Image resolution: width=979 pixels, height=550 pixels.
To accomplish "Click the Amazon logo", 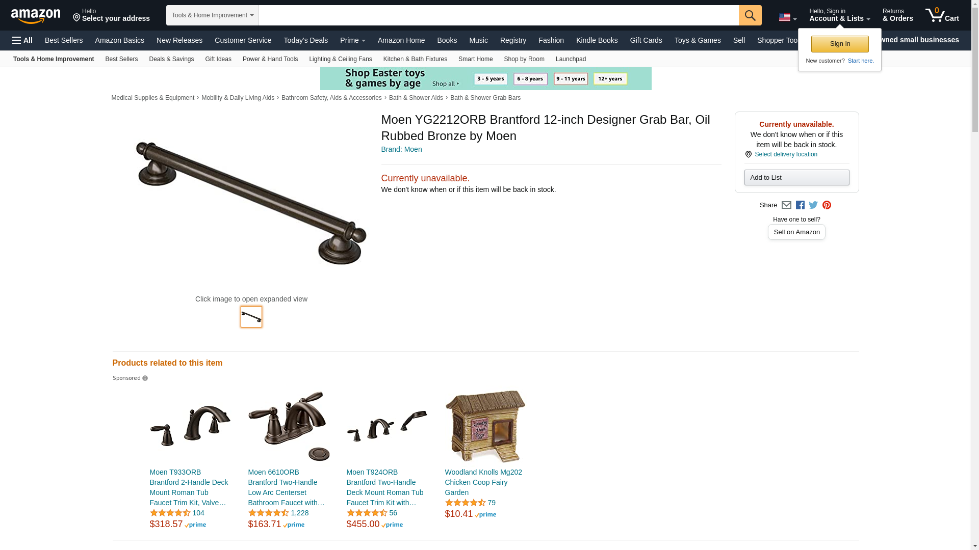I will point(36,16).
